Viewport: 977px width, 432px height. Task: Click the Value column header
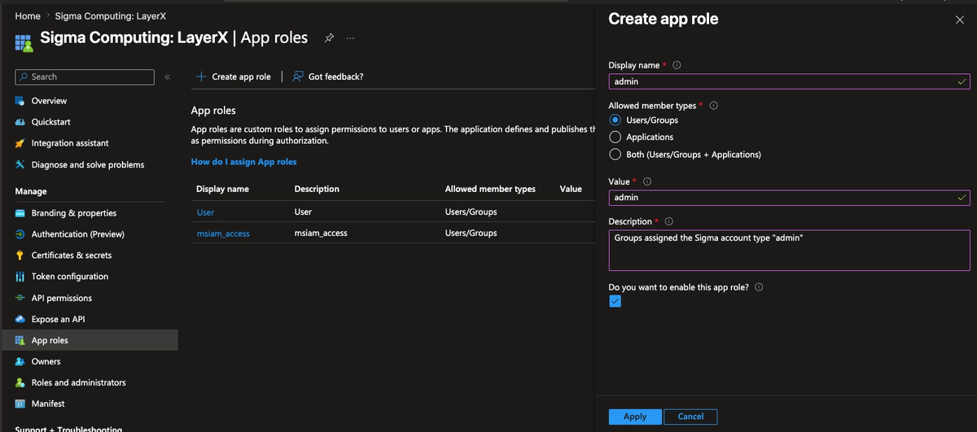[571, 189]
